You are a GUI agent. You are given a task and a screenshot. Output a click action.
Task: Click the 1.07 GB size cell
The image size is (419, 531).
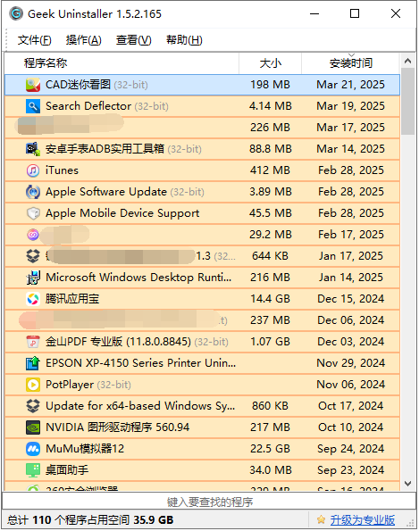(270, 341)
